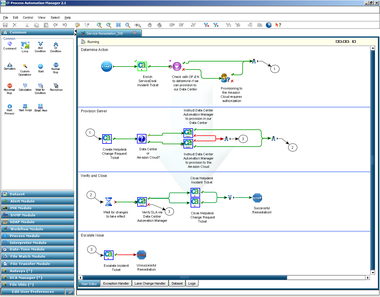This screenshot has width=380, height=297.
Task: Open the Select menu
Action: 55,18
